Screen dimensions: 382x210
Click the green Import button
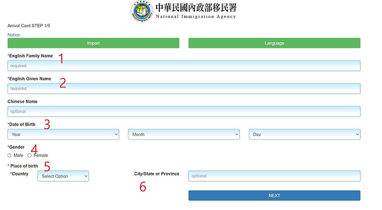click(93, 43)
